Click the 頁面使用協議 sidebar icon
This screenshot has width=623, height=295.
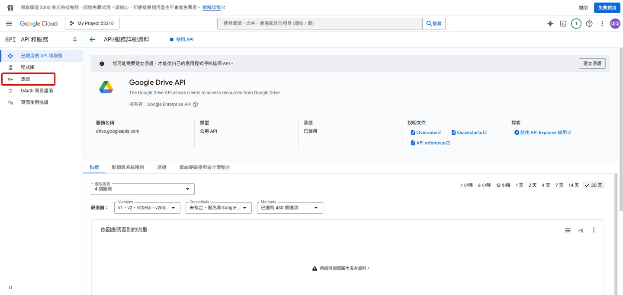click(10, 102)
